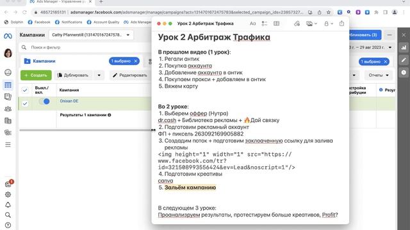
Task: Open the All tools hamburger menu in sidebar
Action: 8,145
